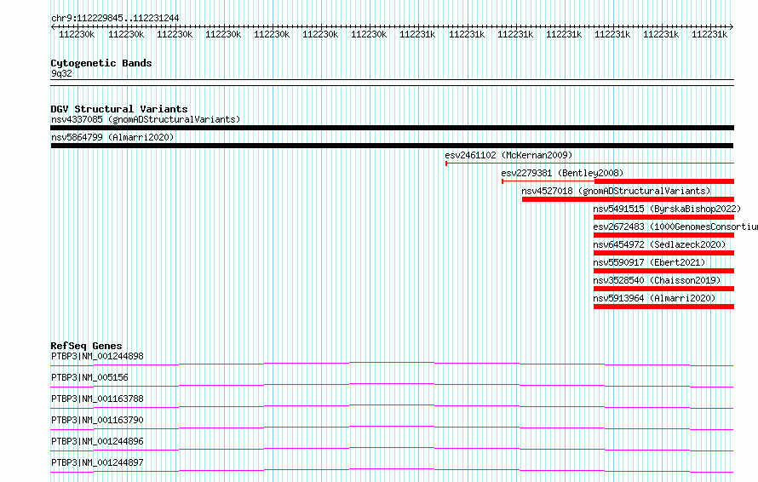Select esv2461102 (McKernan2009) variant label
Image resolution: width=758 pixels, height=482 pixels.
(x=508, y=155)
